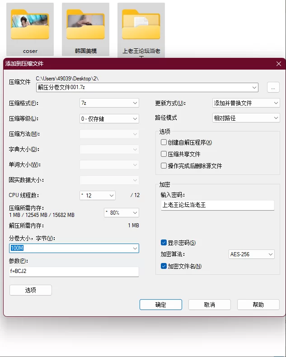Viewport: 286px width, 357px height.
Task: Uncheck 显示密码 checkbox
Action: click(164, 243)
